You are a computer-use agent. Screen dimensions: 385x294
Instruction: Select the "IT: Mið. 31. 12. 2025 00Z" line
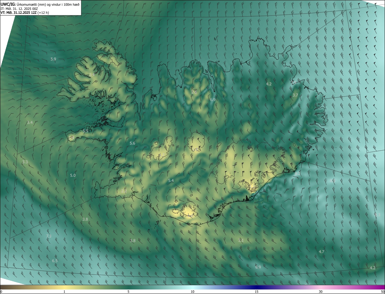coord(19,8)
